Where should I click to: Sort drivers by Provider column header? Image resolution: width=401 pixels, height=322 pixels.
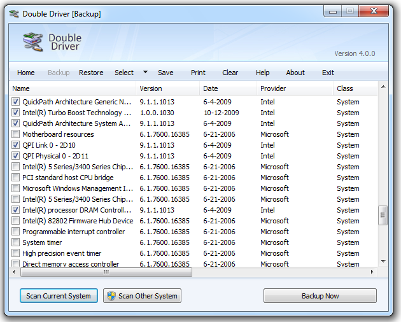[x=293, y=88]
